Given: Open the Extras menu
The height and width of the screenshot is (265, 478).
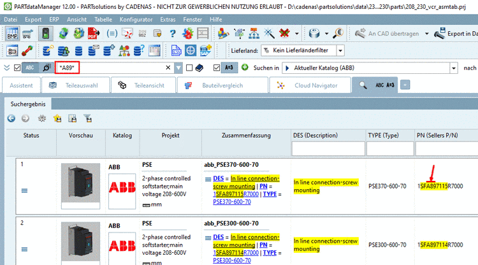Looking at the screenshot, I should [168, 20].
